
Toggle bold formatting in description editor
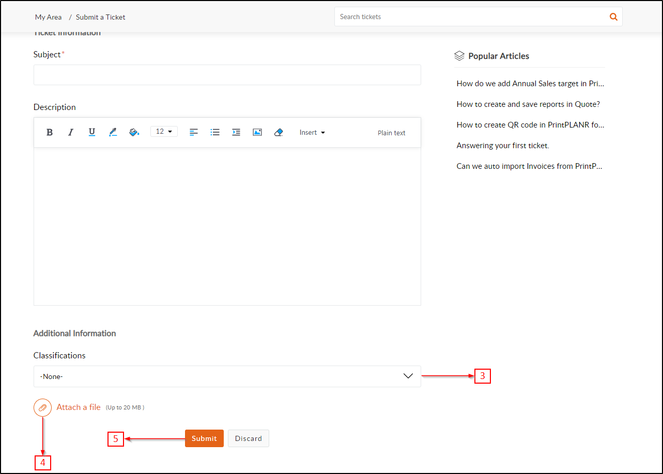click(50, 132)
